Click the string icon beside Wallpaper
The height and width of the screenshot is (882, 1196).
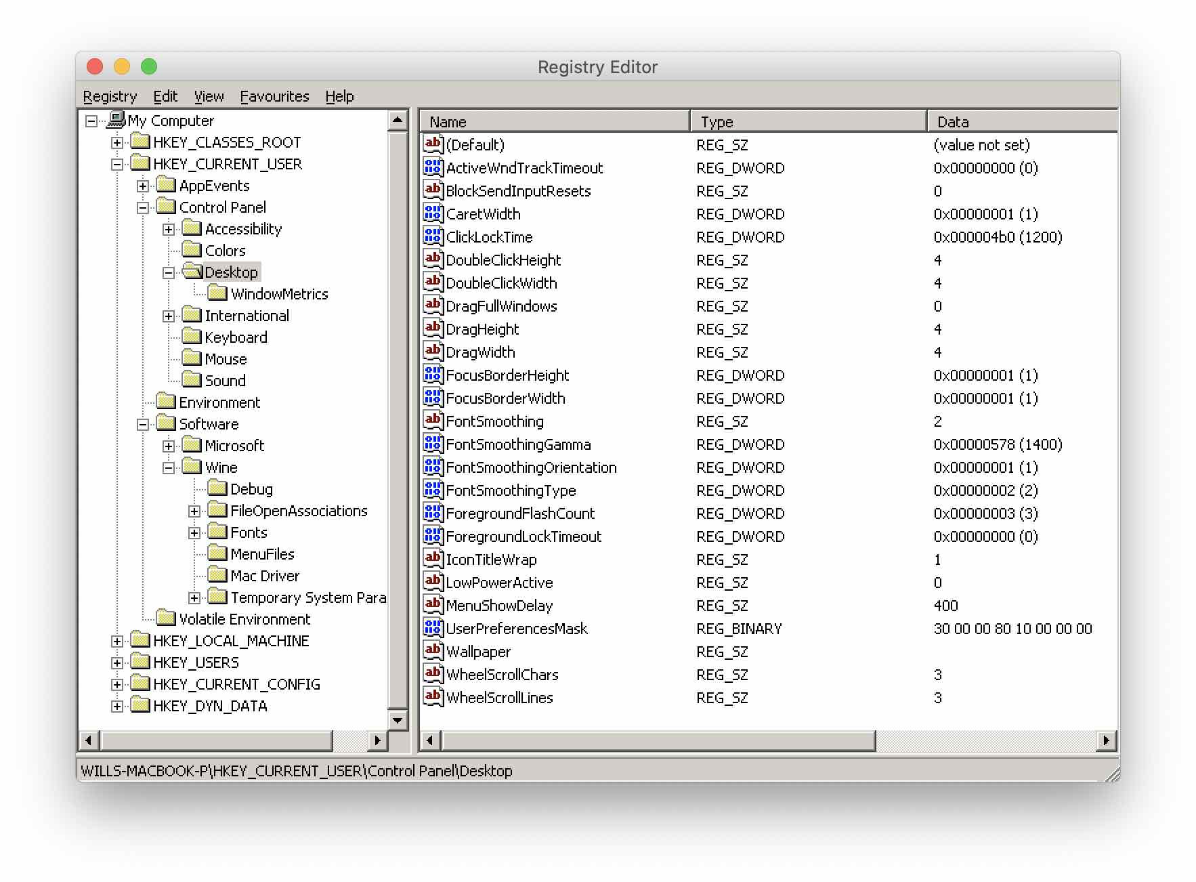coord(433,650)
